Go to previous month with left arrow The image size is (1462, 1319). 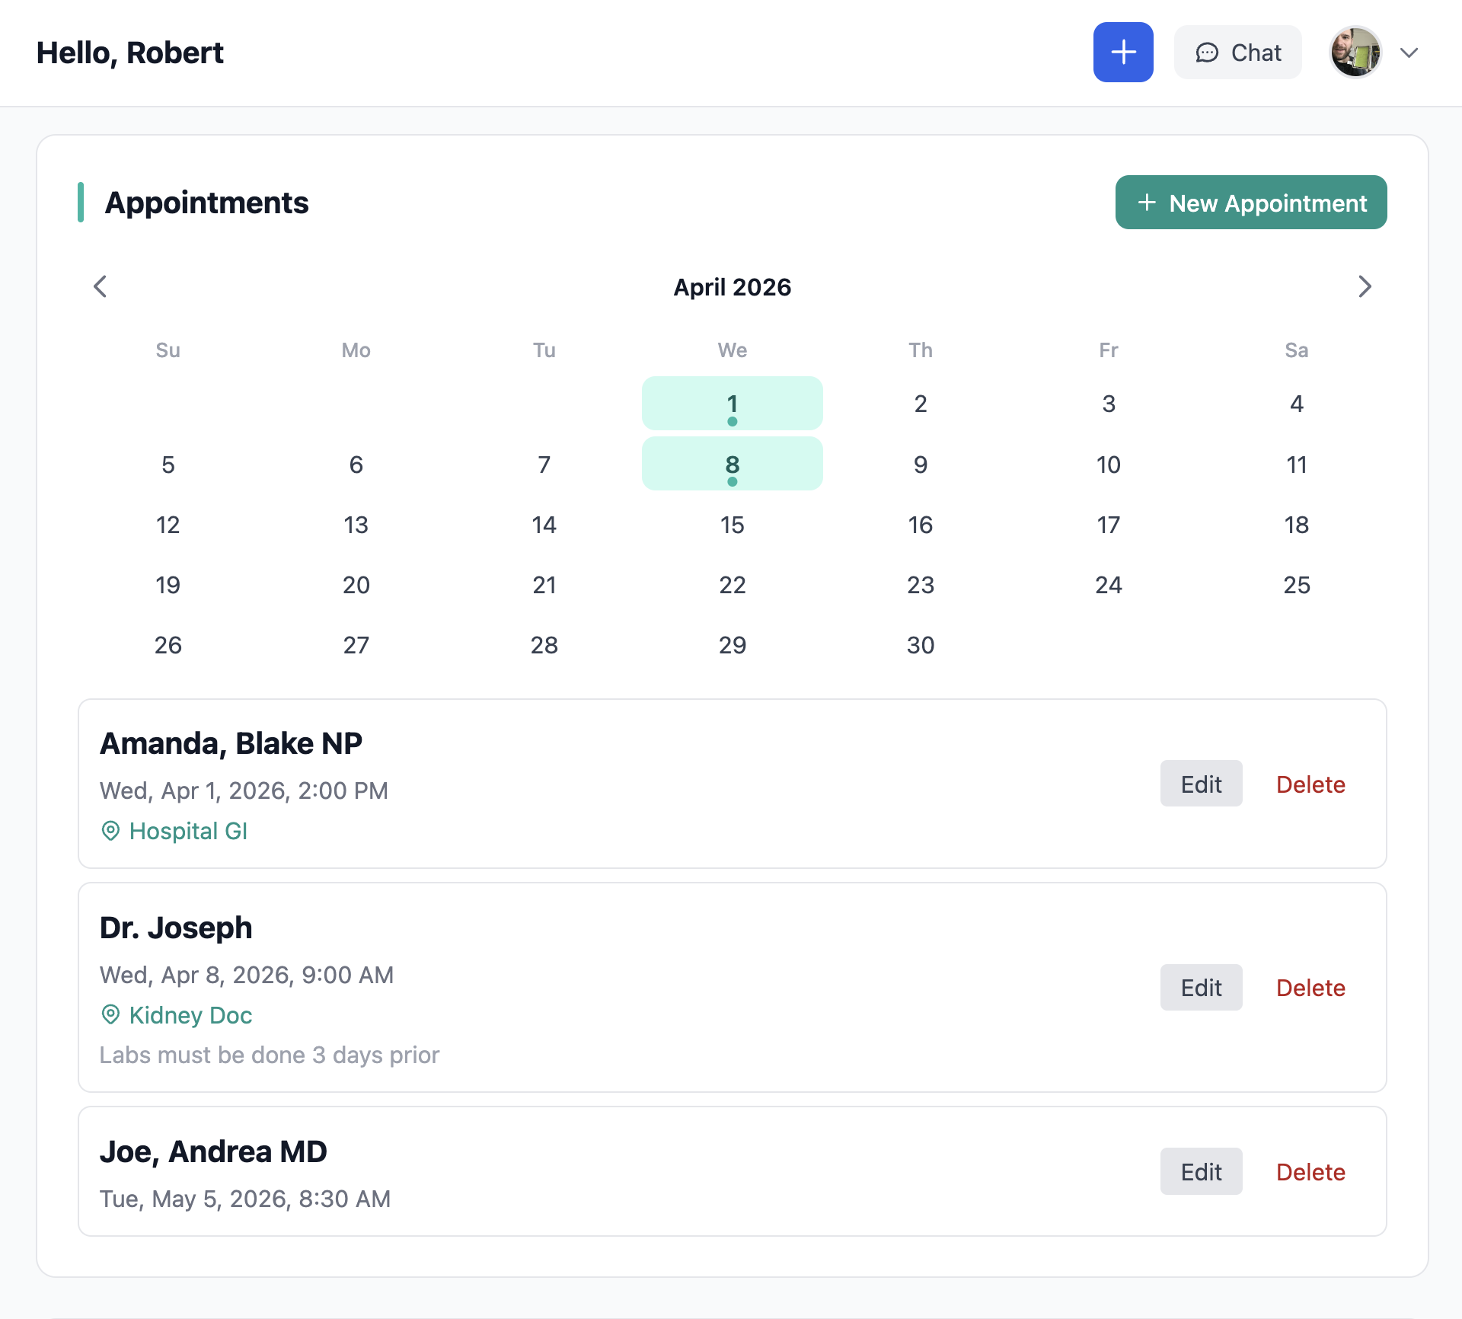pyautogui.click(x=100, y=286)
